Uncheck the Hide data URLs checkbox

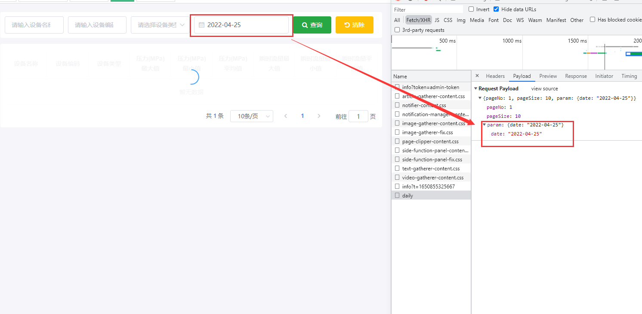[496, 9]
